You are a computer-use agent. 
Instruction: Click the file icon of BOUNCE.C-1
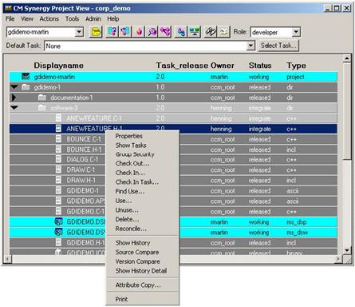point(58,139)
